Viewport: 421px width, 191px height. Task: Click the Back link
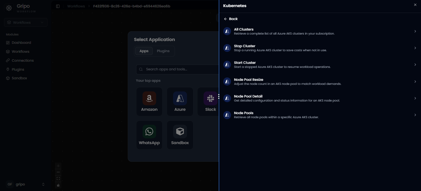tap(231, 19)
